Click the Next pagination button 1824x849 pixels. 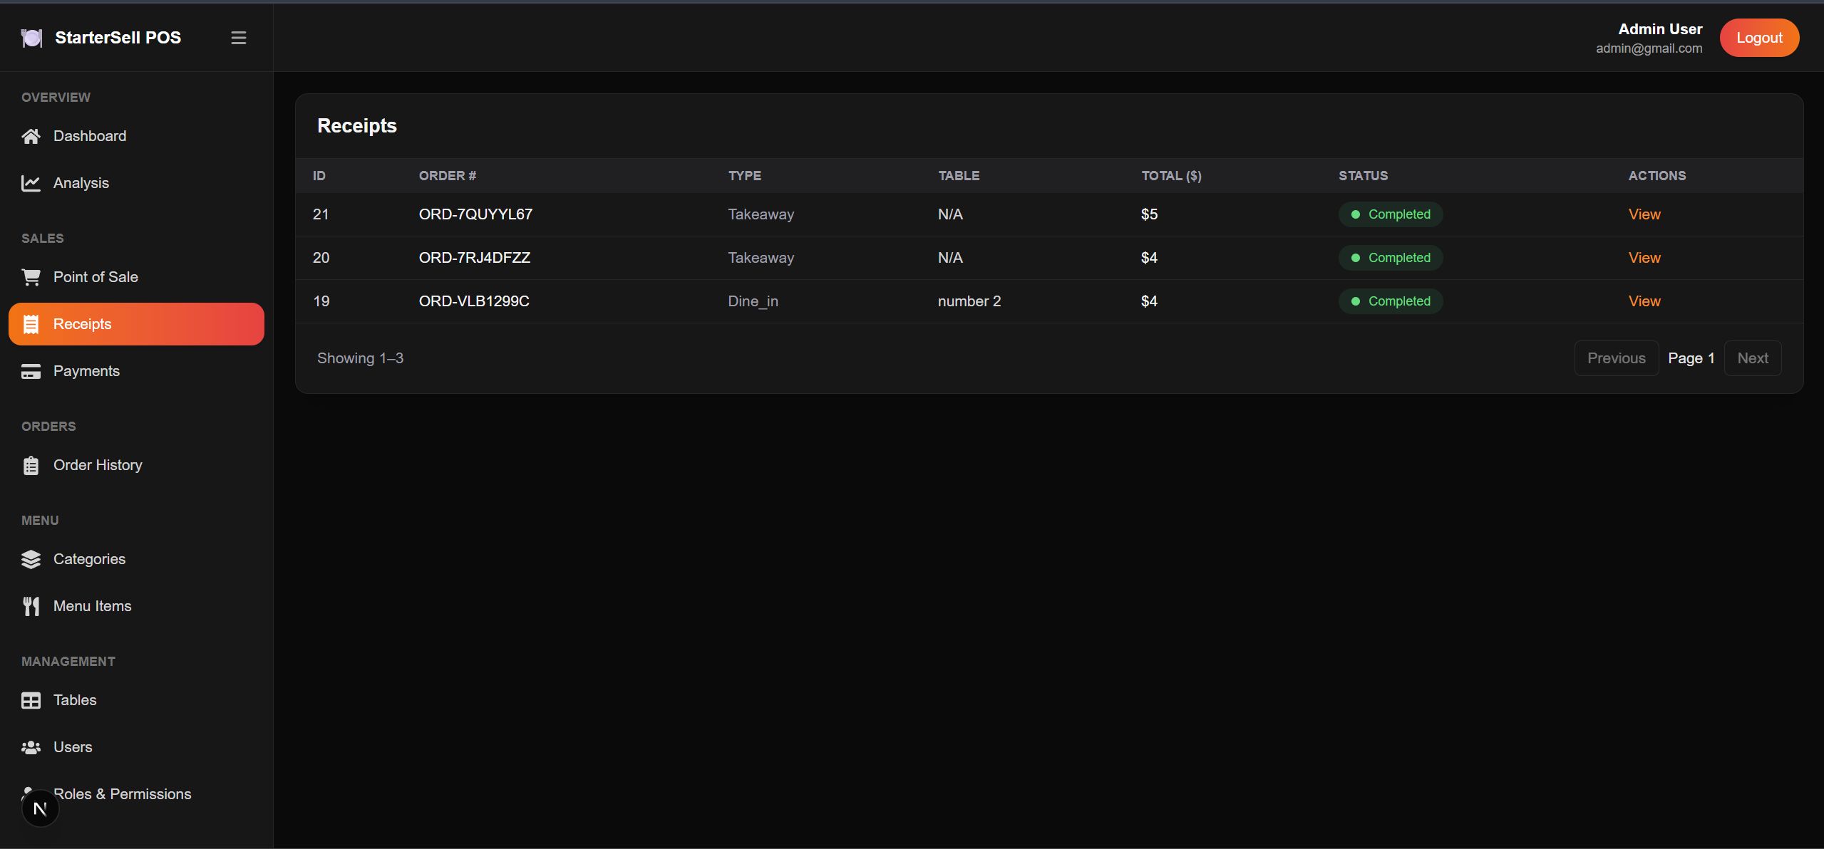(x=1752, y=358)
